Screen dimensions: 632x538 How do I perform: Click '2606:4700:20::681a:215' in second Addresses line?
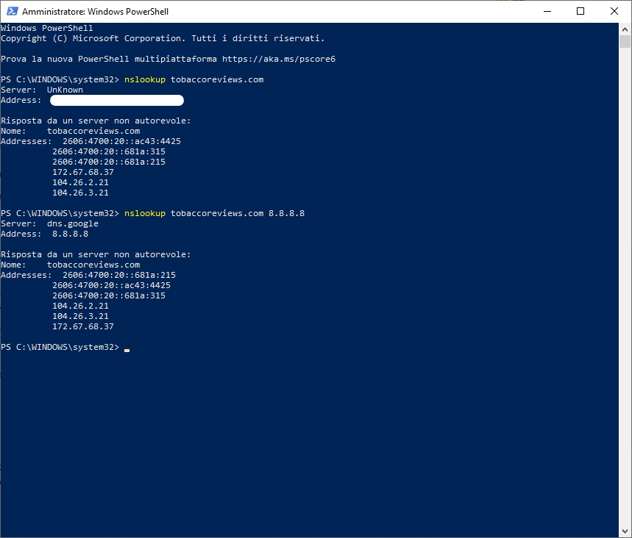pyautogui.click(x=119, y=275)
